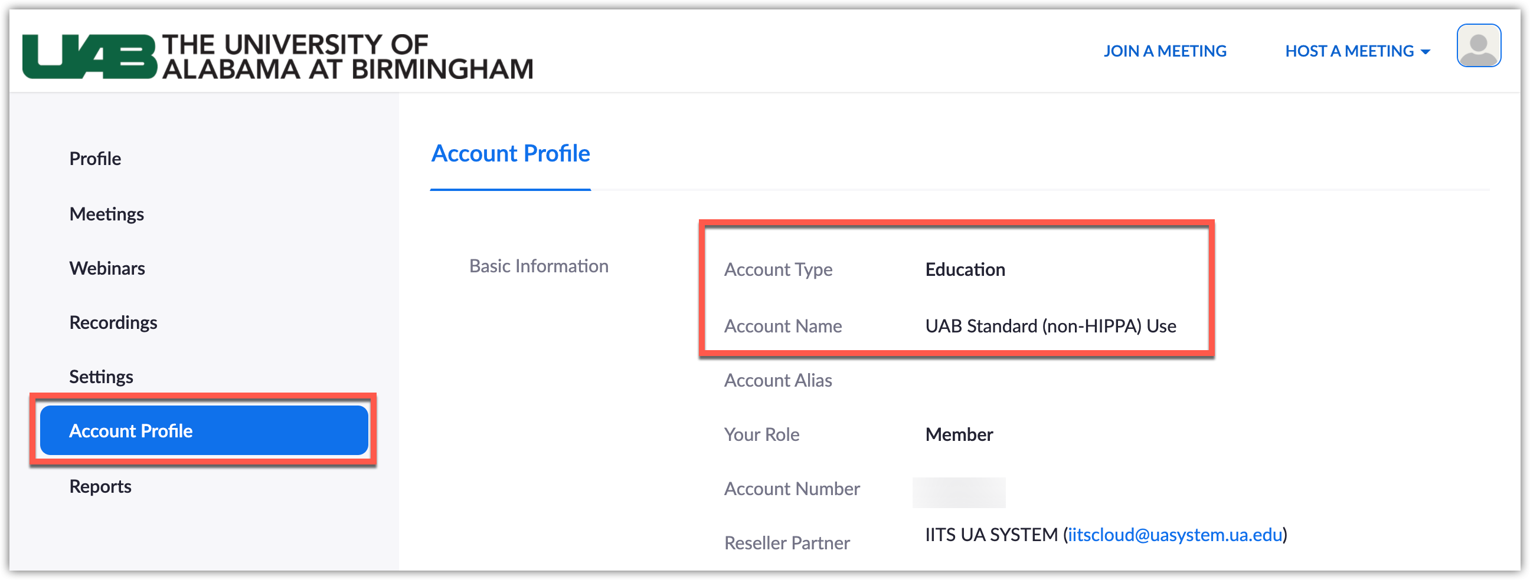This screenshot has height=580, width=1530.
Task: Expand the Host a Meeting dropdown
Action: (x=1357, y=52)
